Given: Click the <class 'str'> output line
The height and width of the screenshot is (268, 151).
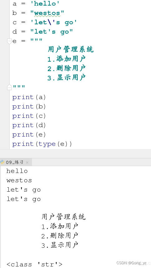Looking at the screenshot, I should pyautogui.click(x=34, y=264).
